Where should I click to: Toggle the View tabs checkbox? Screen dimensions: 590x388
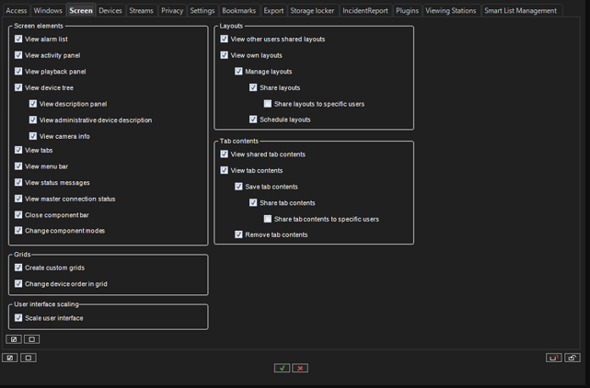click(18, 150)
